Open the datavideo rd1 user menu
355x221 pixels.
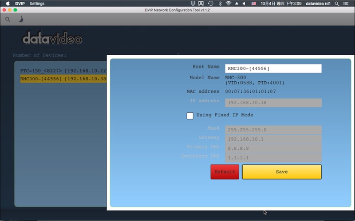318,4
